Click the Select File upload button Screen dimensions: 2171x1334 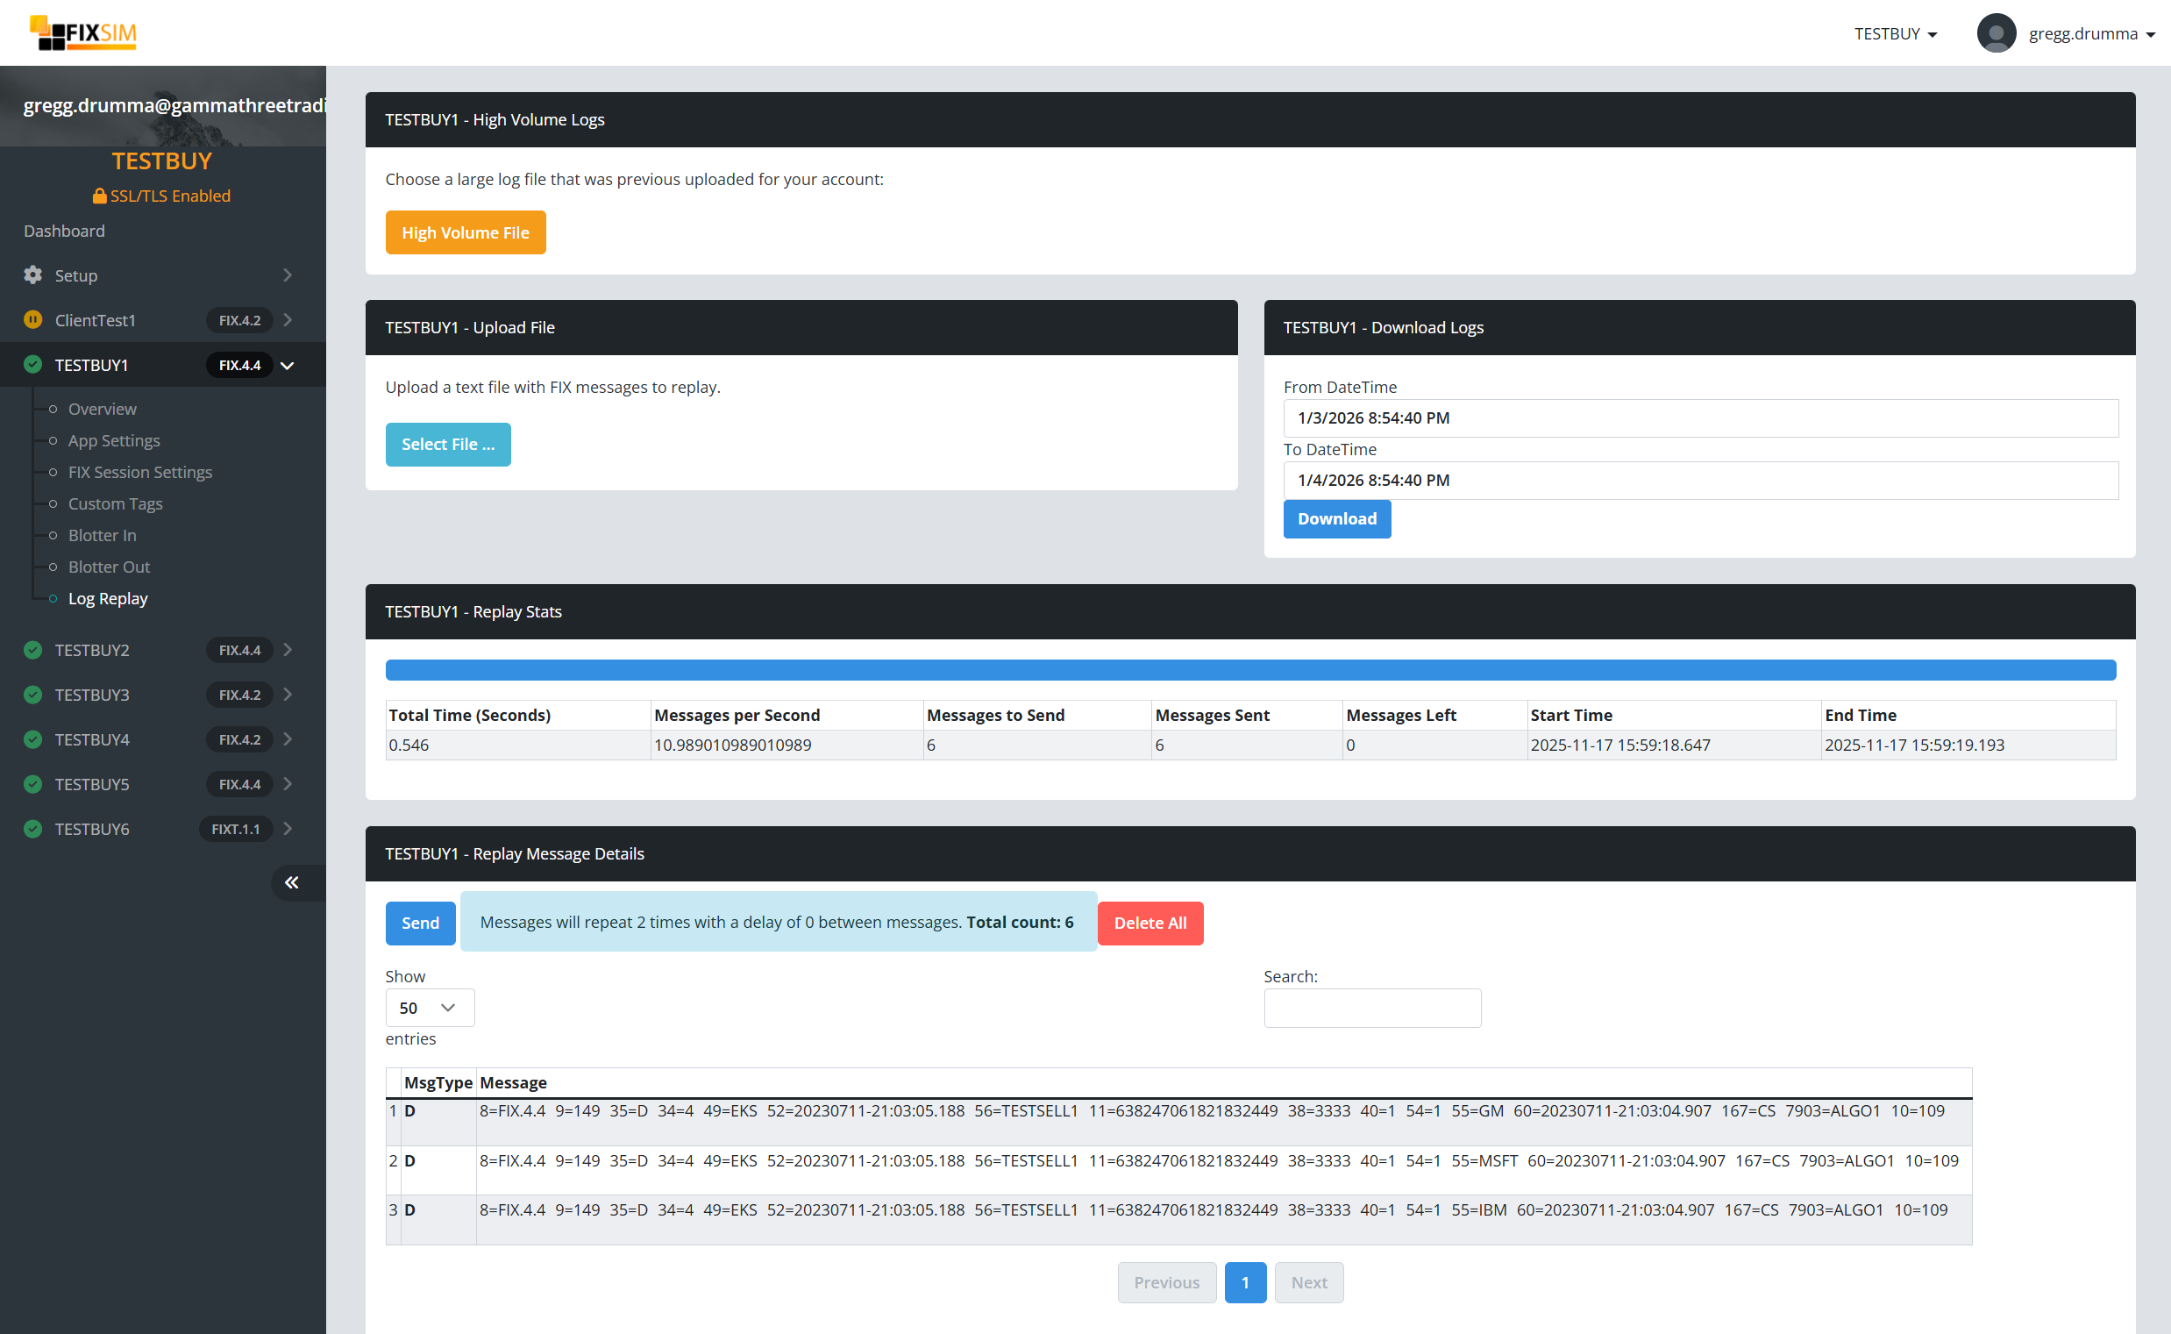point(448,445)
